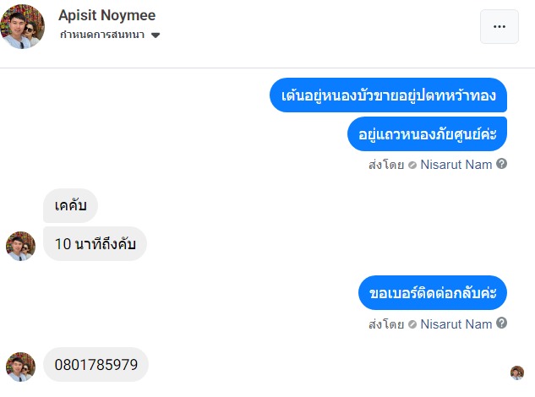535x397 pixels.
Task: Open Nisarut Nam link below ขอเบอร์ติดต่อกลับค่ะ
Action: pos(456,324)
